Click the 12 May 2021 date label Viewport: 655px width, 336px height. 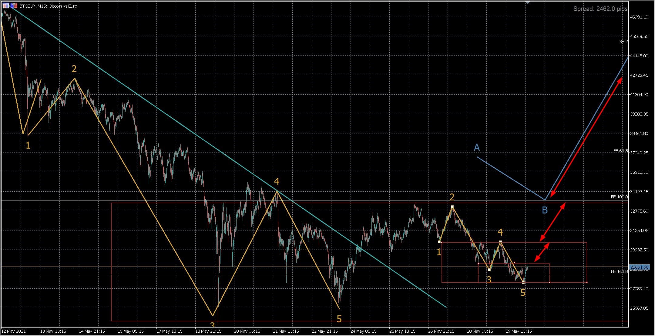tap(14, 331)
